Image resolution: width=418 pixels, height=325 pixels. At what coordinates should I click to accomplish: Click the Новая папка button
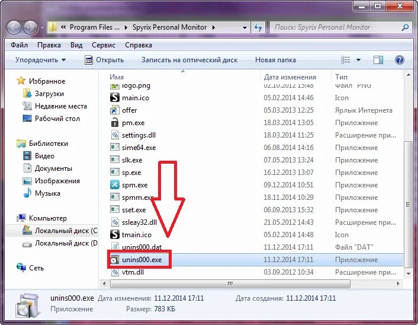click(x=275, y=60)
